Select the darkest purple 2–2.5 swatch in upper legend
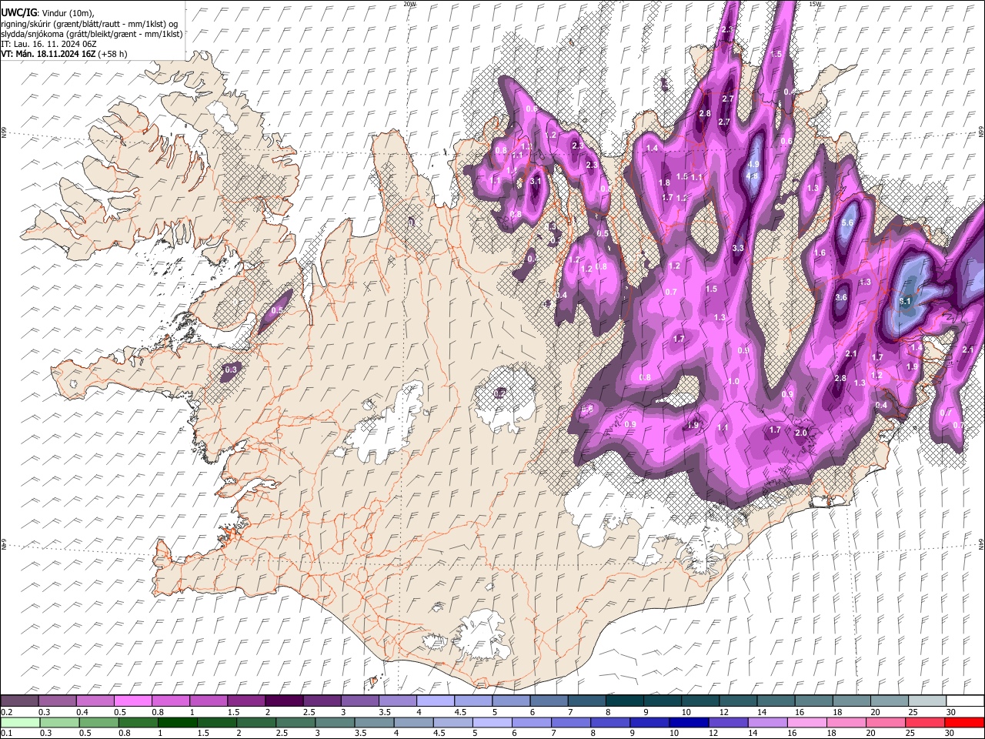This screenshot has width=985, height=739. click(284, 701)
